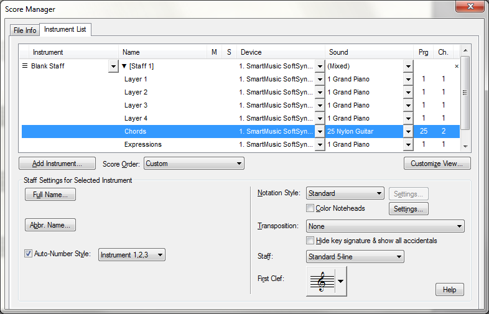Switch to the File Info tab
Image resolution: width=489 pixels, height=314 pixels.
(25, 30)
